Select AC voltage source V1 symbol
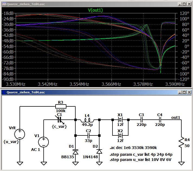Image resolution: width=193 pixels, height=171 pixels. (x=44, y=142)
